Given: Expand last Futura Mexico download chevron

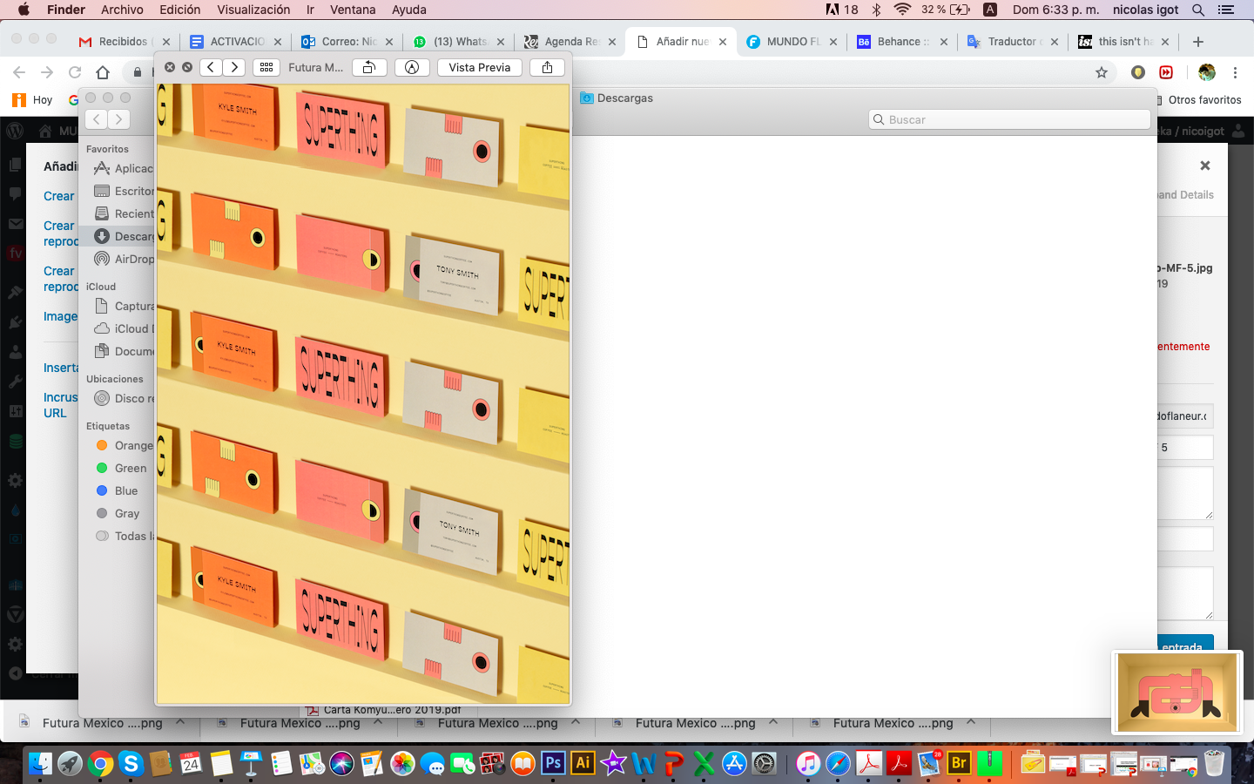Looking at the screenshot, I should (x=971, y=722).
